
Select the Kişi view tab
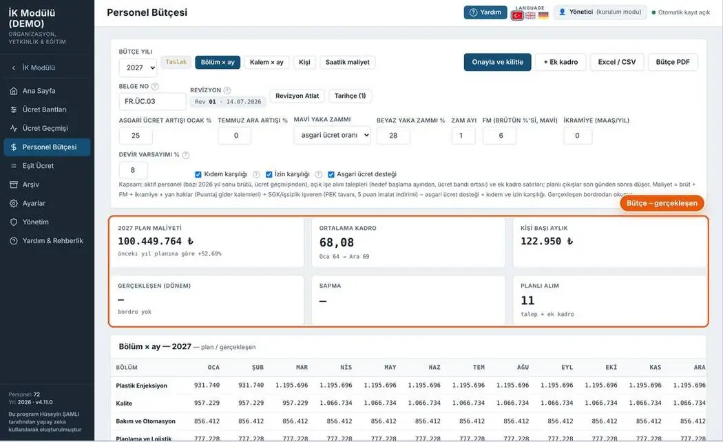(304, 62)
